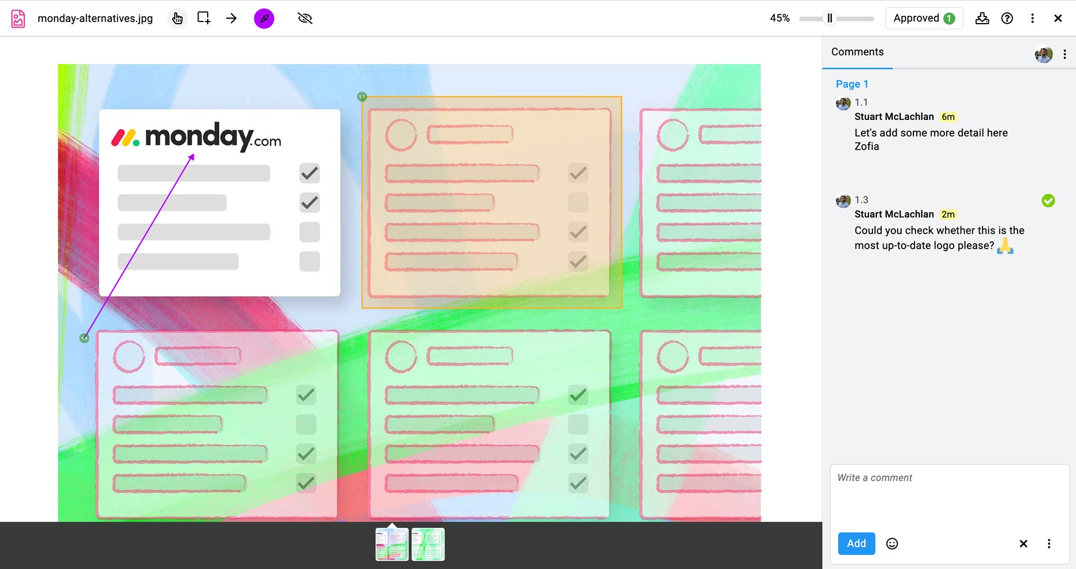Click the Page 1 heading
The width and height of the screenshot is (1076, 569).
pyautogui.click(x=851, y=84)
